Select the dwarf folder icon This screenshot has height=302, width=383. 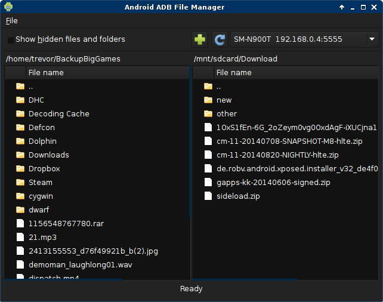click(x=20, y=209)
